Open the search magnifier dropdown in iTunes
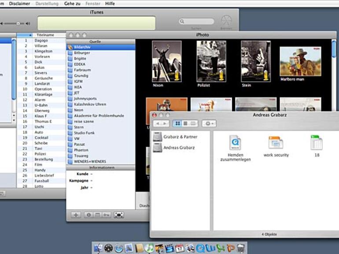 [x=183, y=22]
